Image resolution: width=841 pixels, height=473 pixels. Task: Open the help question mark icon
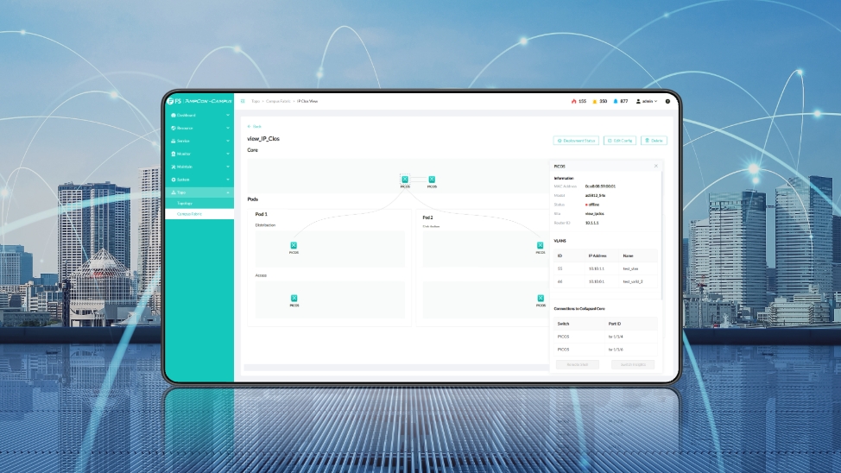pos(667,101)
